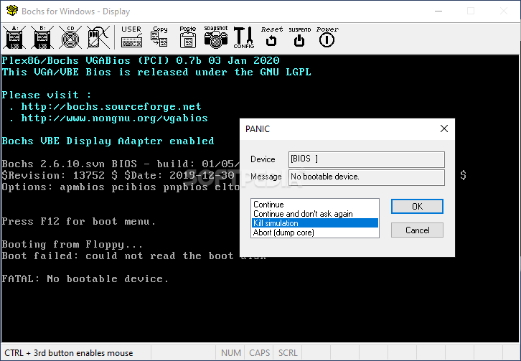
Task: Click the PANIC dialog title
Action: pos(258,129)
